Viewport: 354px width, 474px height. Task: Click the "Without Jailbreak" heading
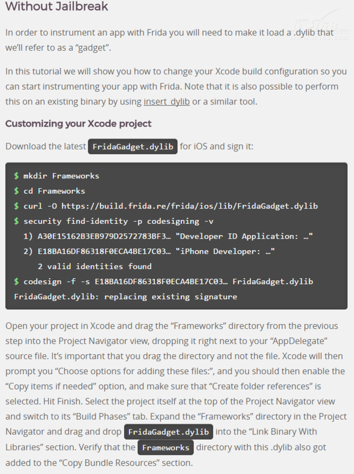[57, 7]
